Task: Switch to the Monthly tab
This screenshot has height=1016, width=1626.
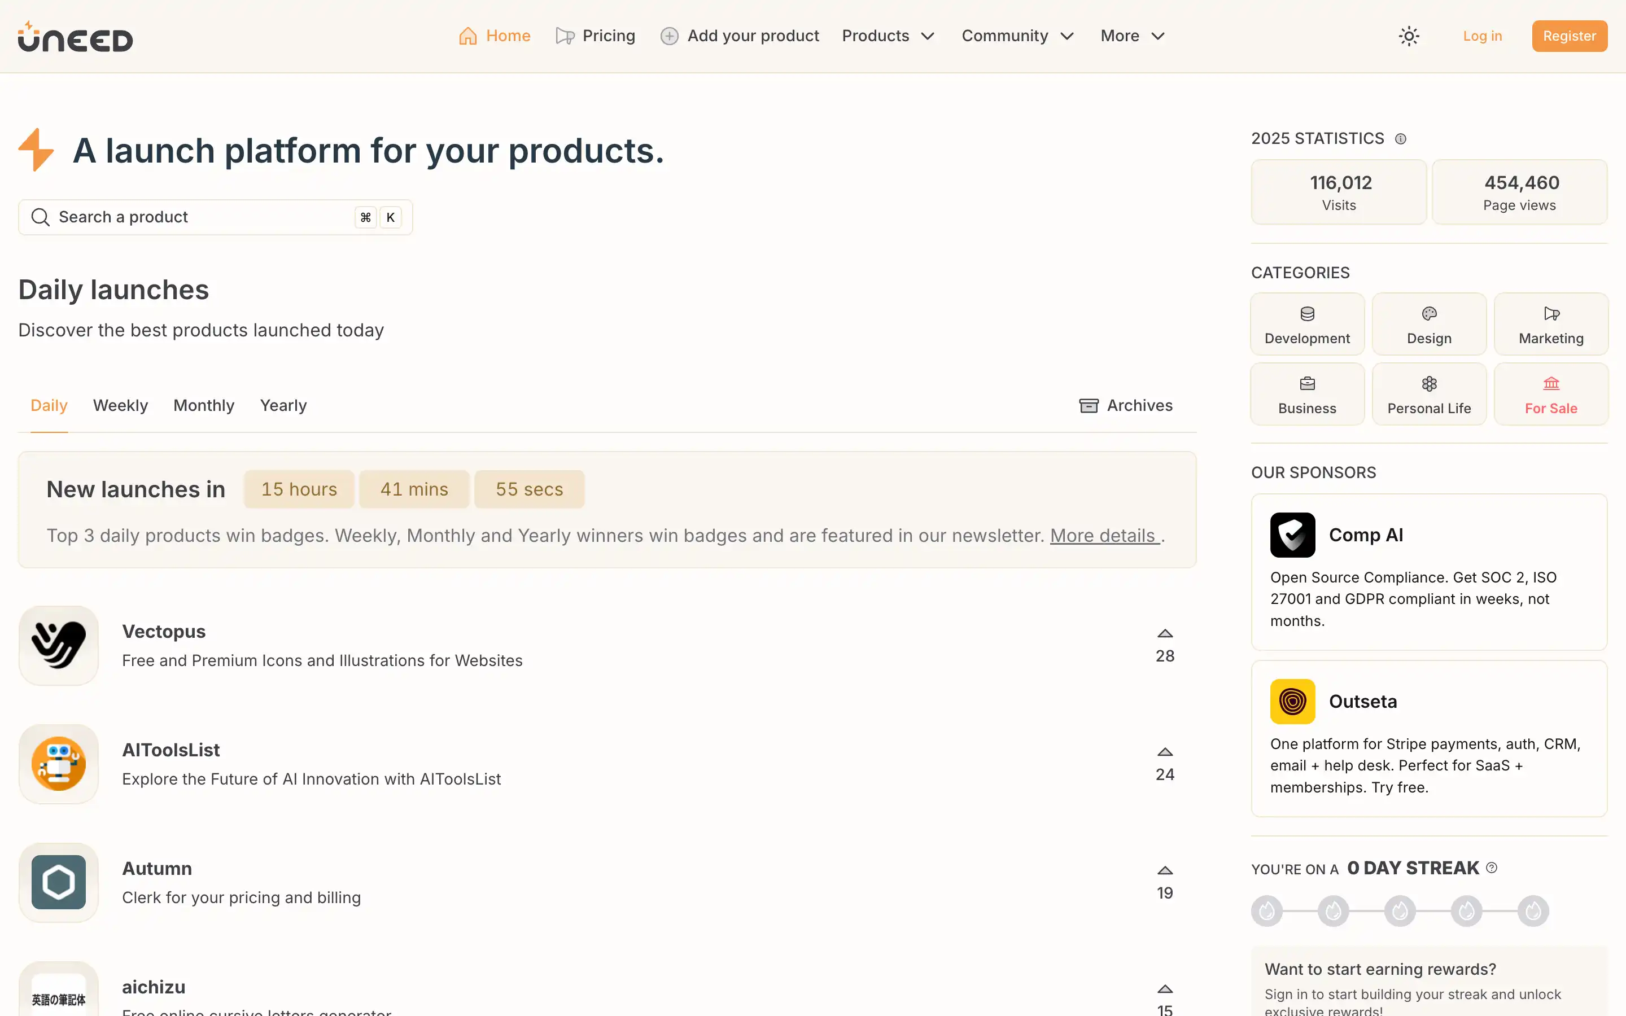Action: click(x=204, y=406)
